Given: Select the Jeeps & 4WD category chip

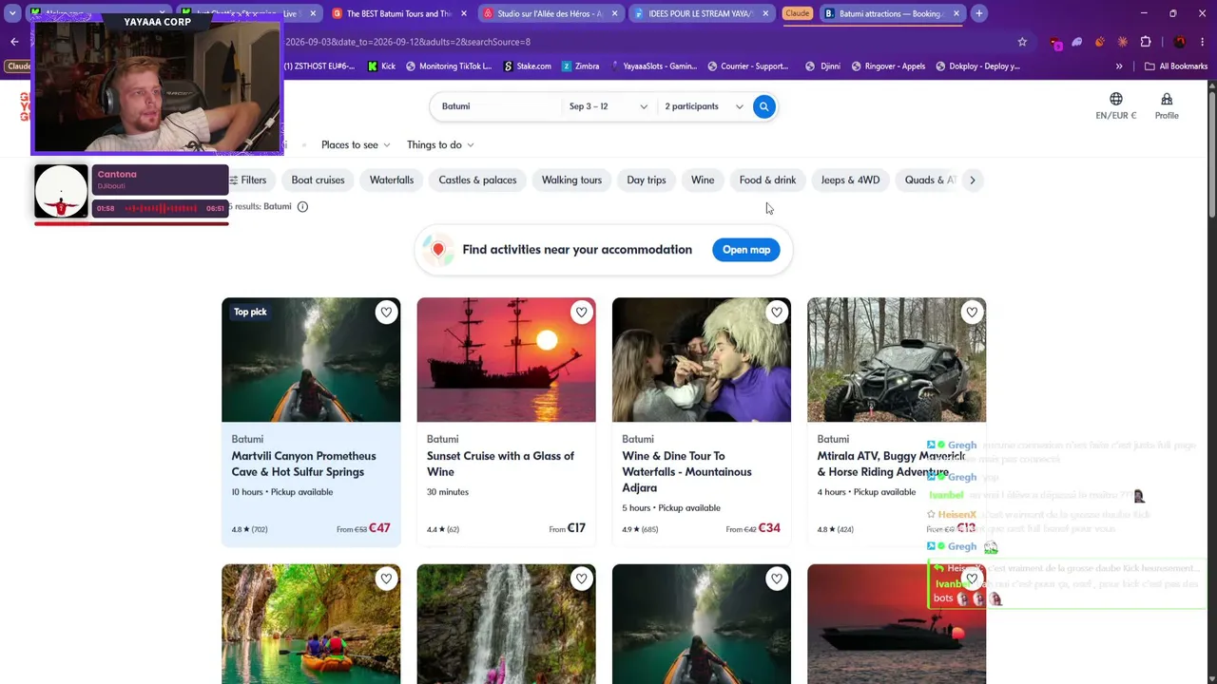Looking at the screenshot, I should [850, 180].
